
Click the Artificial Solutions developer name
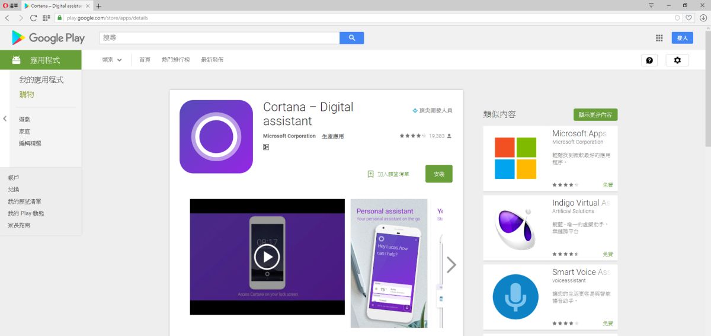click(x=574, y=211)
